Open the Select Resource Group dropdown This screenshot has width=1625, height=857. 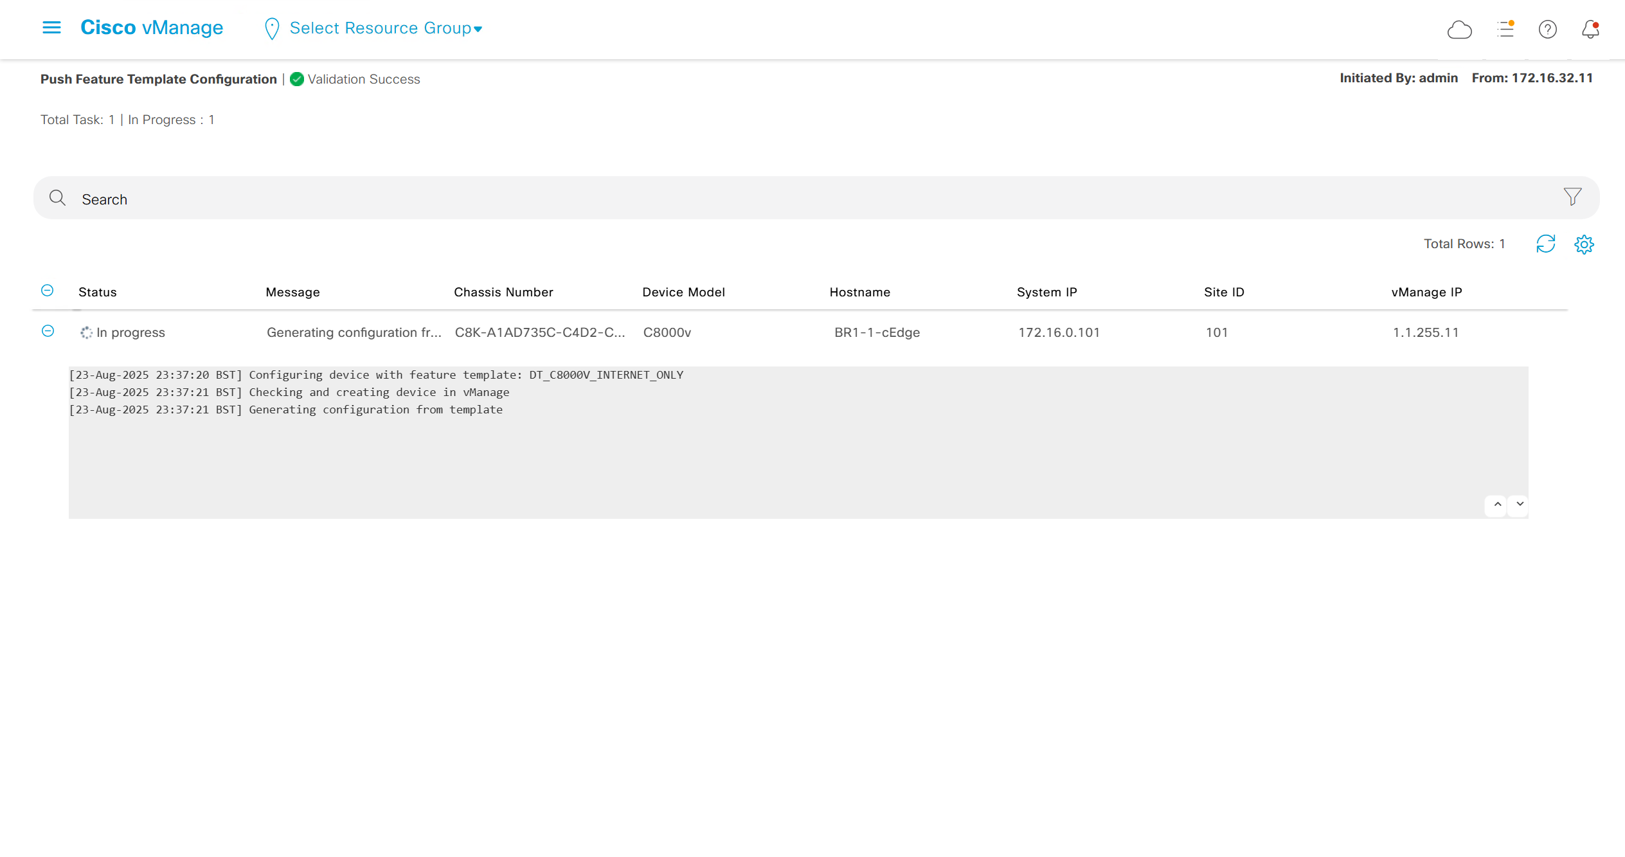pyautogui.click(x=384, y=28)
